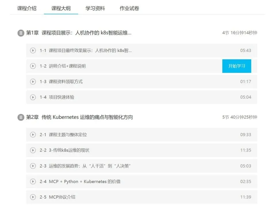The image size is (267, 207).
Task: Collapse chapter 第2章 via its list icon
Action: click(21, 117)
